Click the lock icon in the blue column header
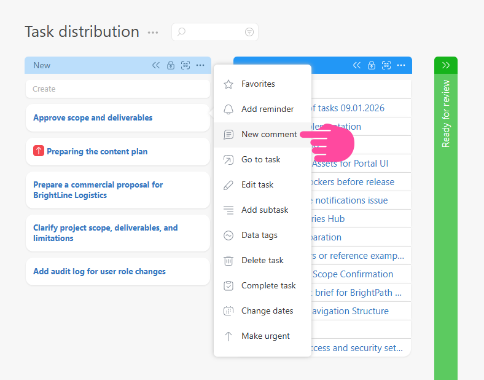The width and height of the screenshot is (484, 380). tap(372, 65)
